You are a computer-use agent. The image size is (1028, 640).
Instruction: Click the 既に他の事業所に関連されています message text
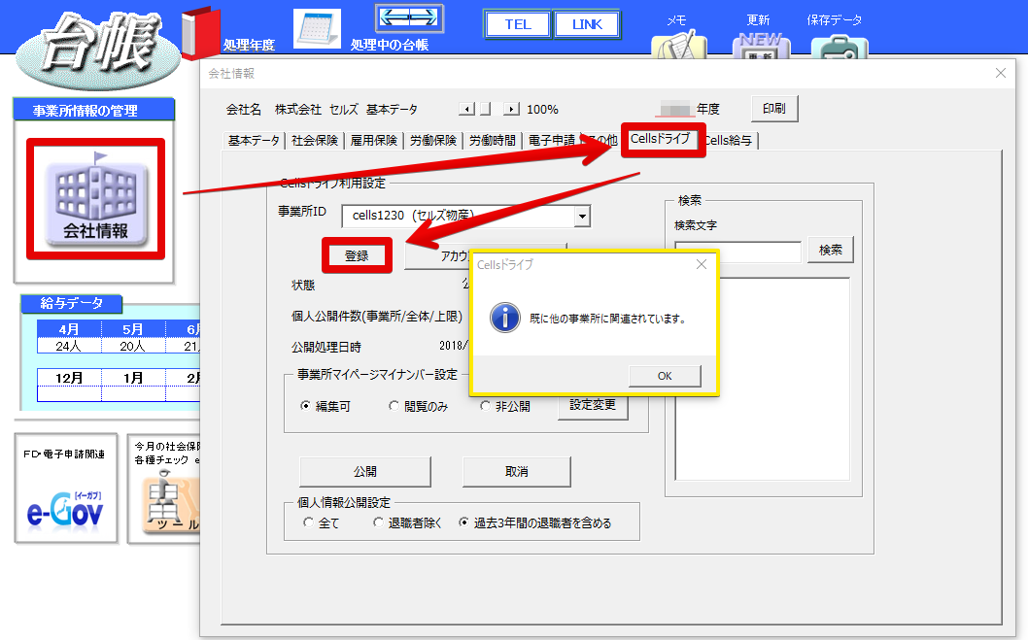click(x=607, y=319)
